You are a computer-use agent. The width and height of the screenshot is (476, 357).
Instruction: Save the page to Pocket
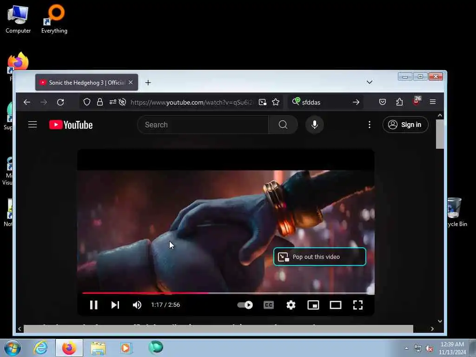pyautogui.click(x=383, y=102)
